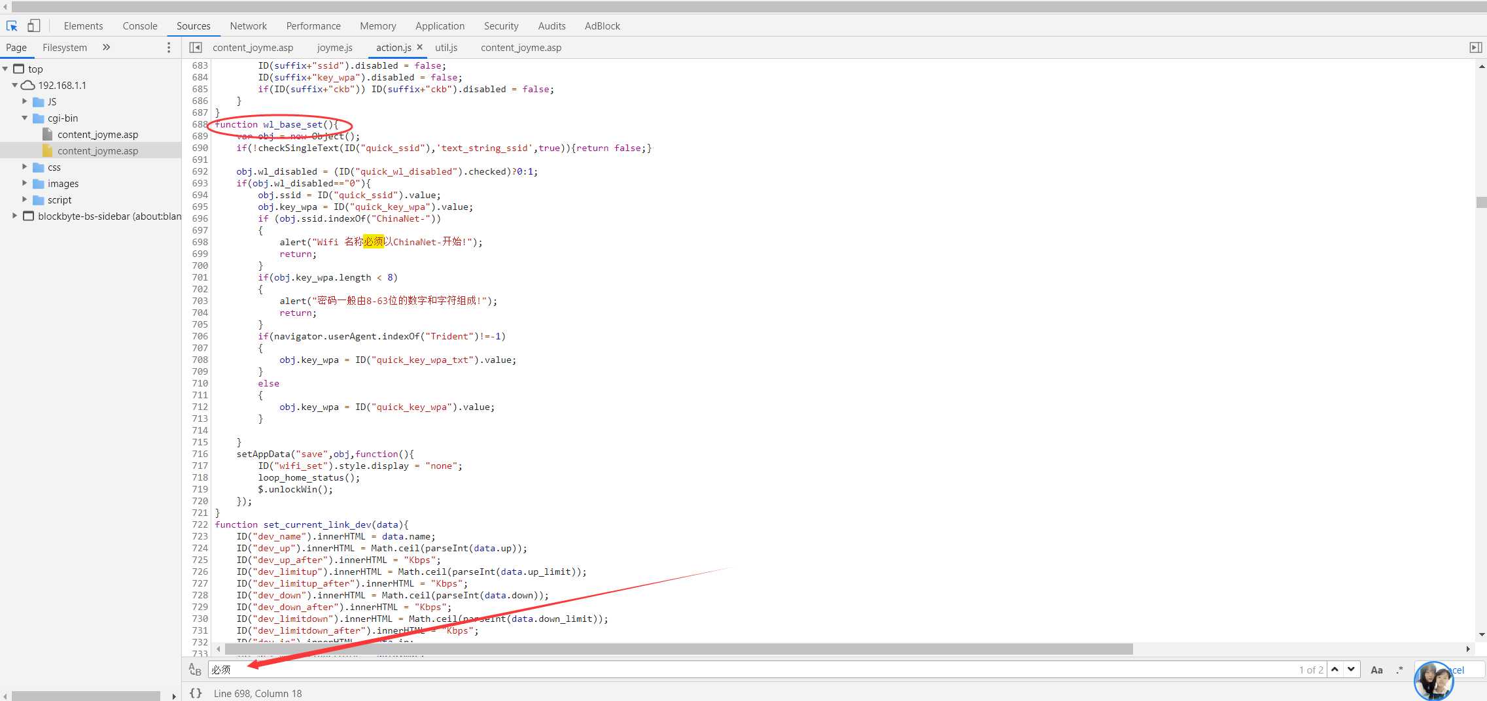This screenshot has height=701, width=1487.
Task: Switch to the Application tab
Action: [x=440, y=26]
